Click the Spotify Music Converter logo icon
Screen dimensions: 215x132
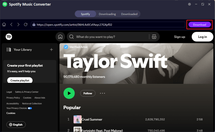click(5, 4)
